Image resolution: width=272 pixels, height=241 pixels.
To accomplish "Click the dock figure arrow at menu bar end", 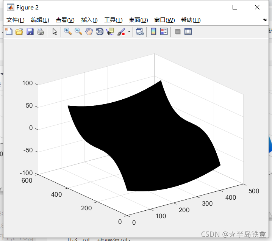I will tap(264, 20).
